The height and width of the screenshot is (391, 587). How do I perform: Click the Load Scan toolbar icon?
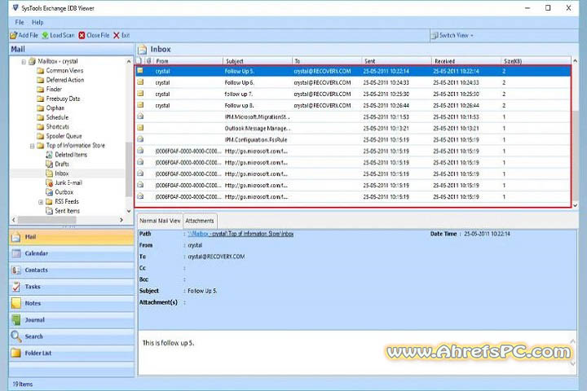46,35
